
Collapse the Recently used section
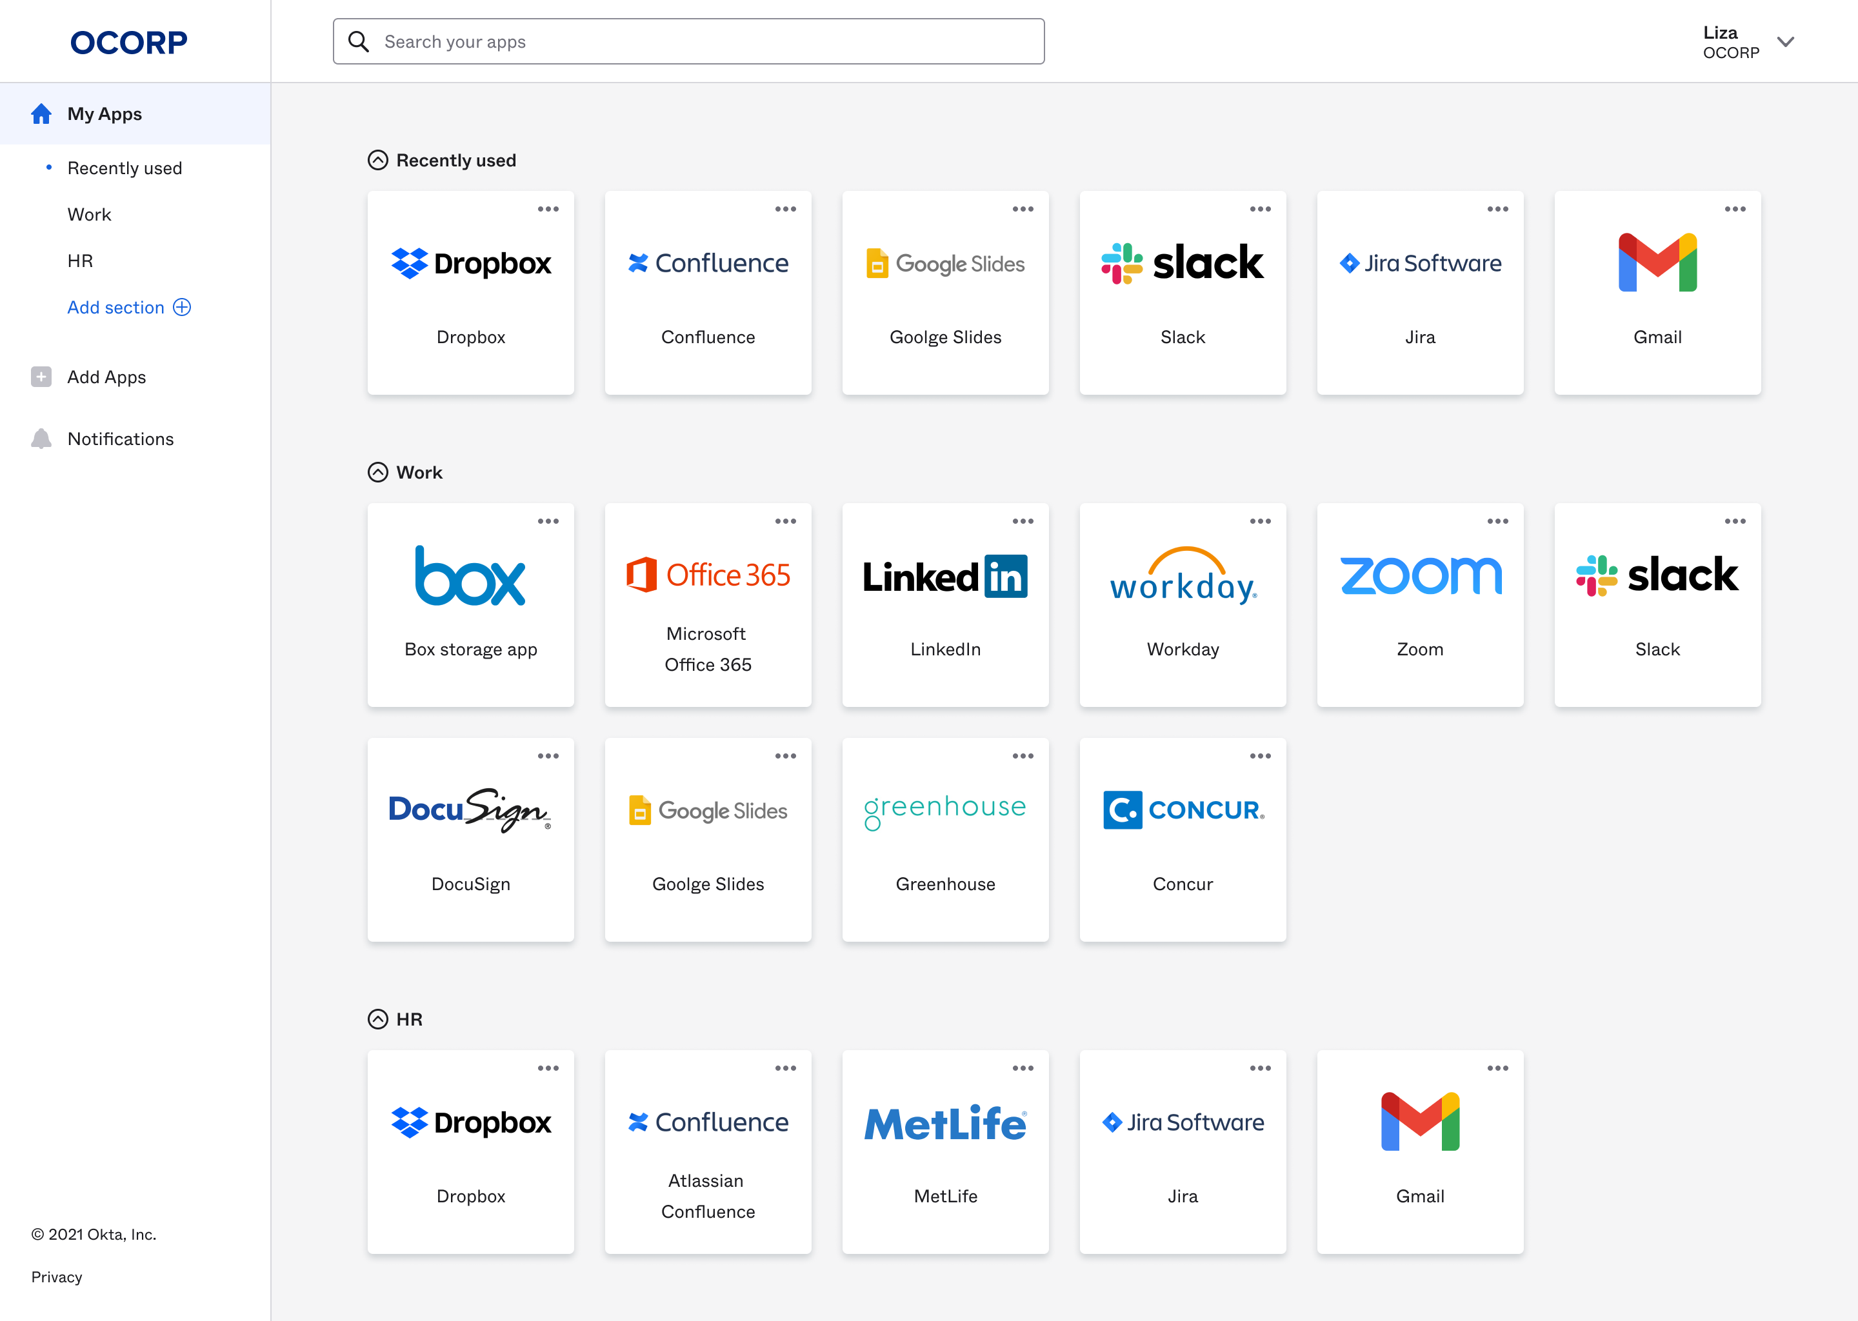click(377, 159)
